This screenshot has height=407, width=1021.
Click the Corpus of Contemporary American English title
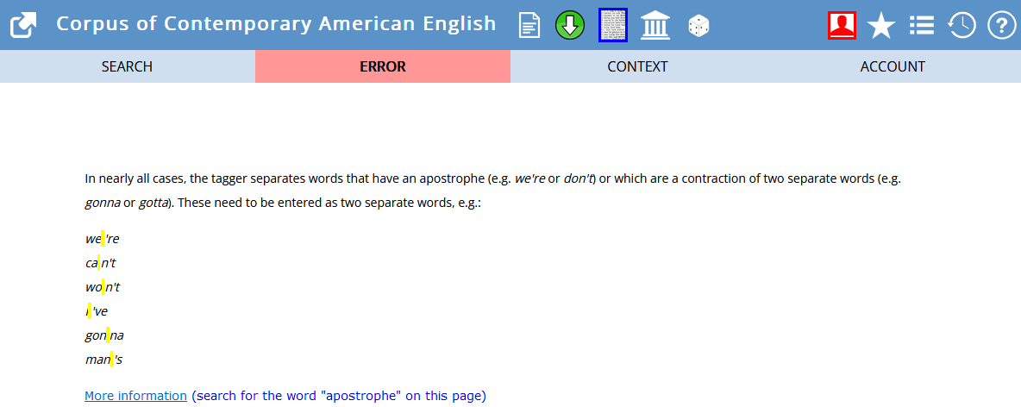[x=276, y=24]
